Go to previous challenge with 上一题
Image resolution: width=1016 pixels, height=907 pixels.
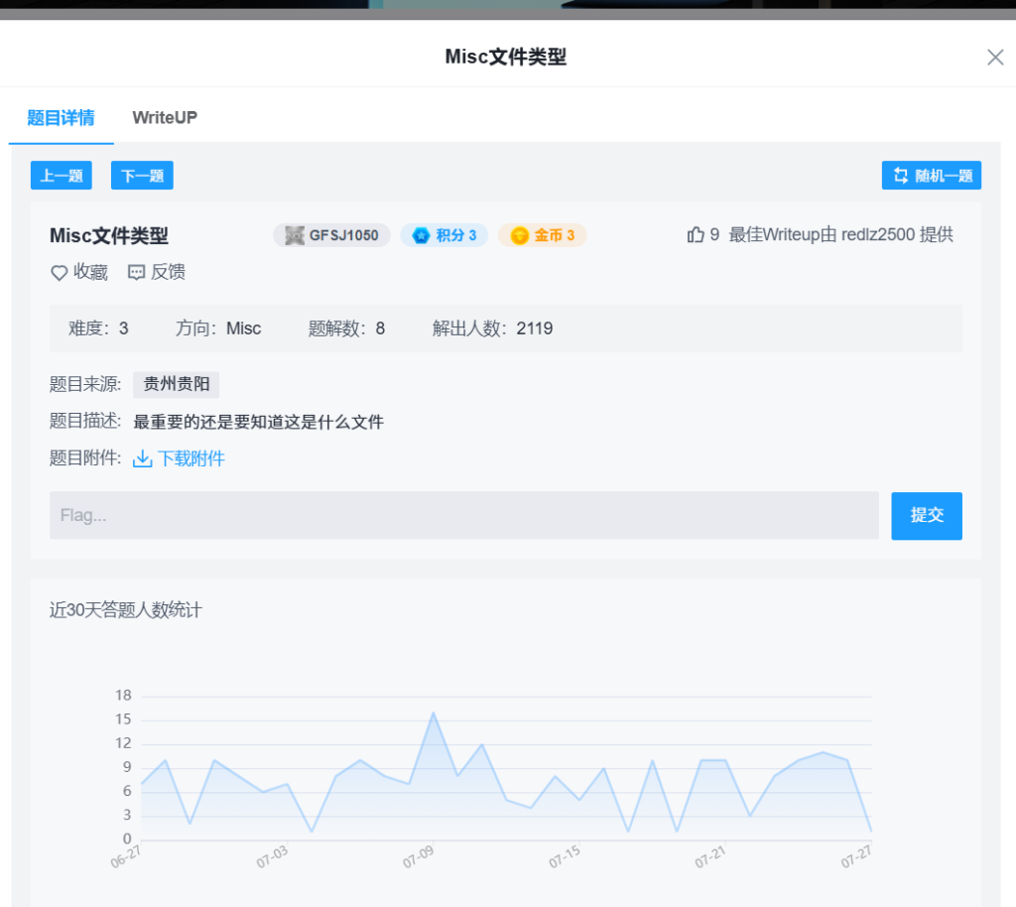(62, 176)
